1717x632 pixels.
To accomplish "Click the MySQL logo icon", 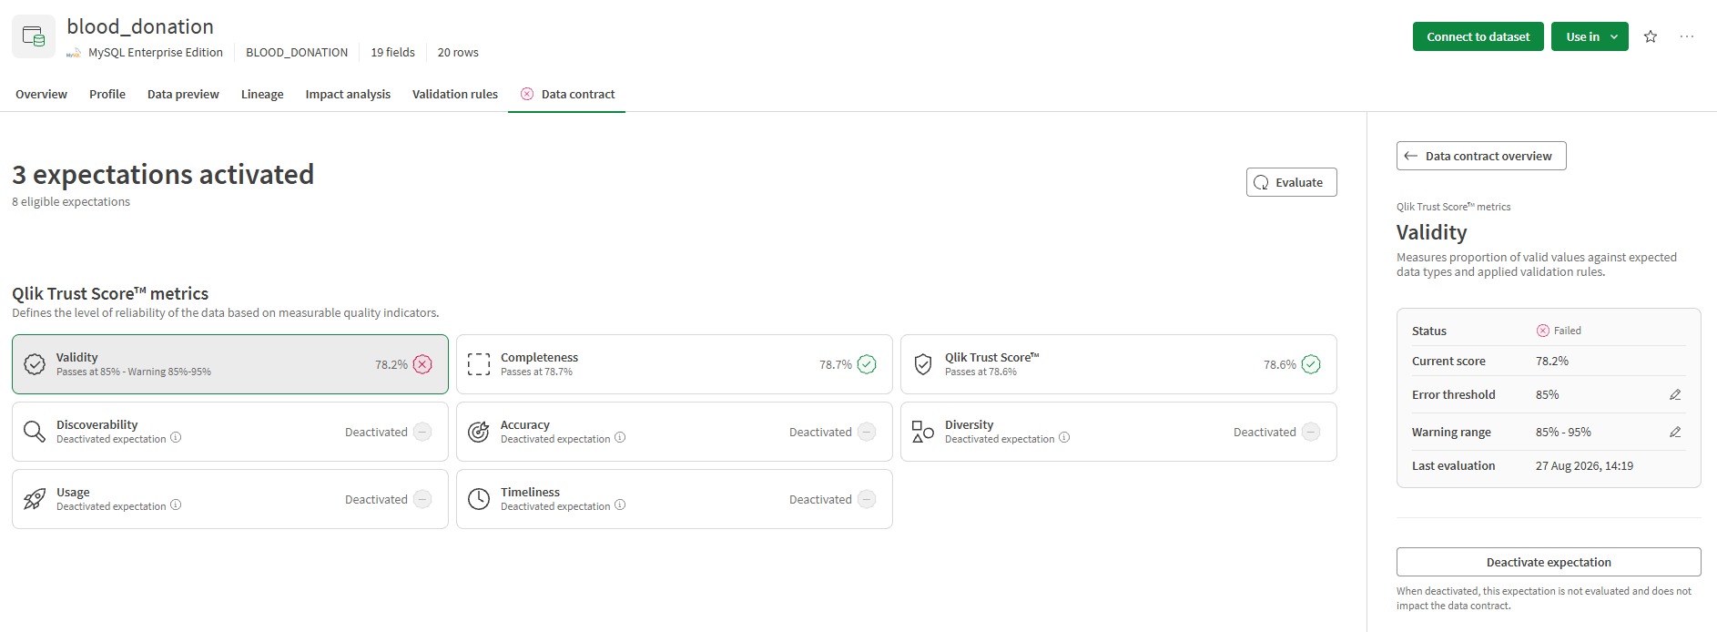I will click(74, 53).
